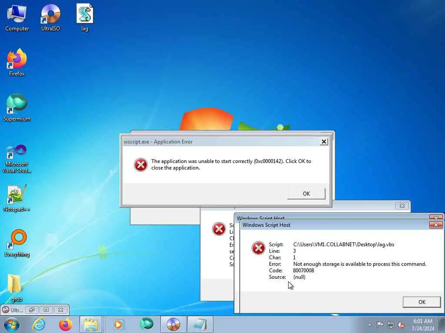Viewport: 445px width, 333px height.
Task: Open the Notepad++ desktop shortcut
Action: tap(17, 198)
